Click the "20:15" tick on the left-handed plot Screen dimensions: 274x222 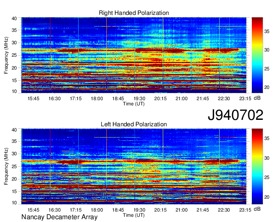click(x=160, y=210)
